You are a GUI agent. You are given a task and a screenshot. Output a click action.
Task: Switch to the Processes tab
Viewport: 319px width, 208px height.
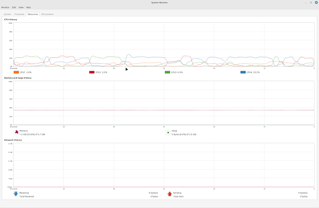pos(19,14)
